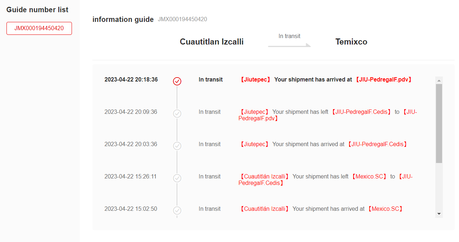Click the JIU-PedregalF.pdv link in latest entry
This screenshot has height=242, width=459.
pos(383,80)
